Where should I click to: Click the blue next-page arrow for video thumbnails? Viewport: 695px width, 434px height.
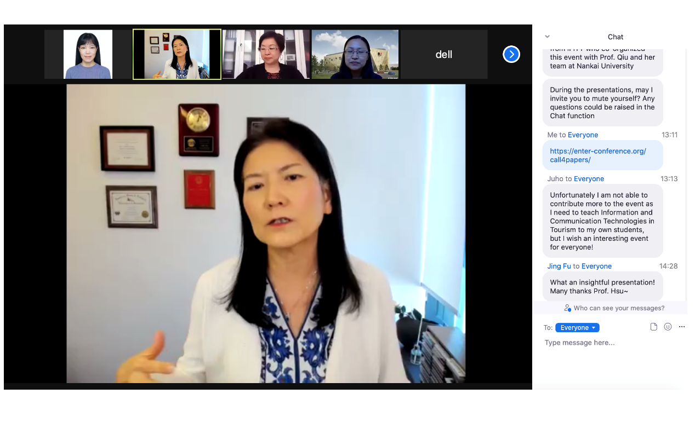click(x=511, y=54)
